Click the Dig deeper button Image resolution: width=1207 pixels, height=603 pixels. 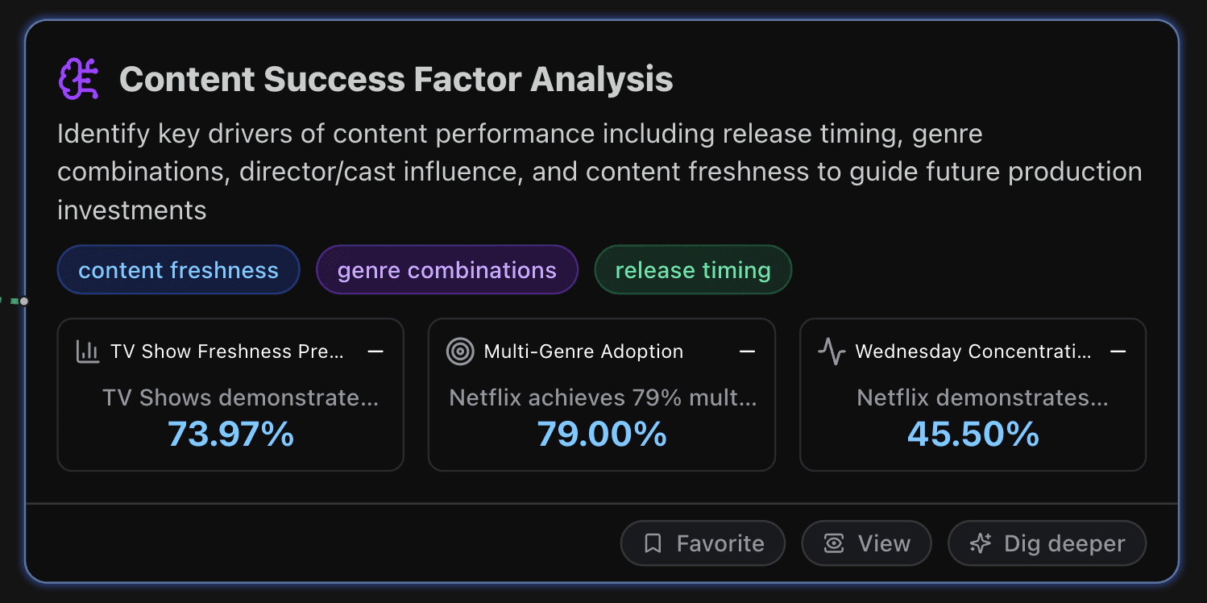(x=1047, y=543)
